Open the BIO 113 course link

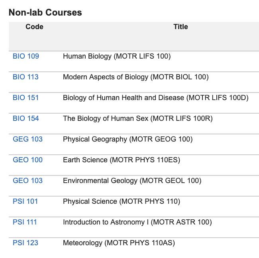point(26,77)
